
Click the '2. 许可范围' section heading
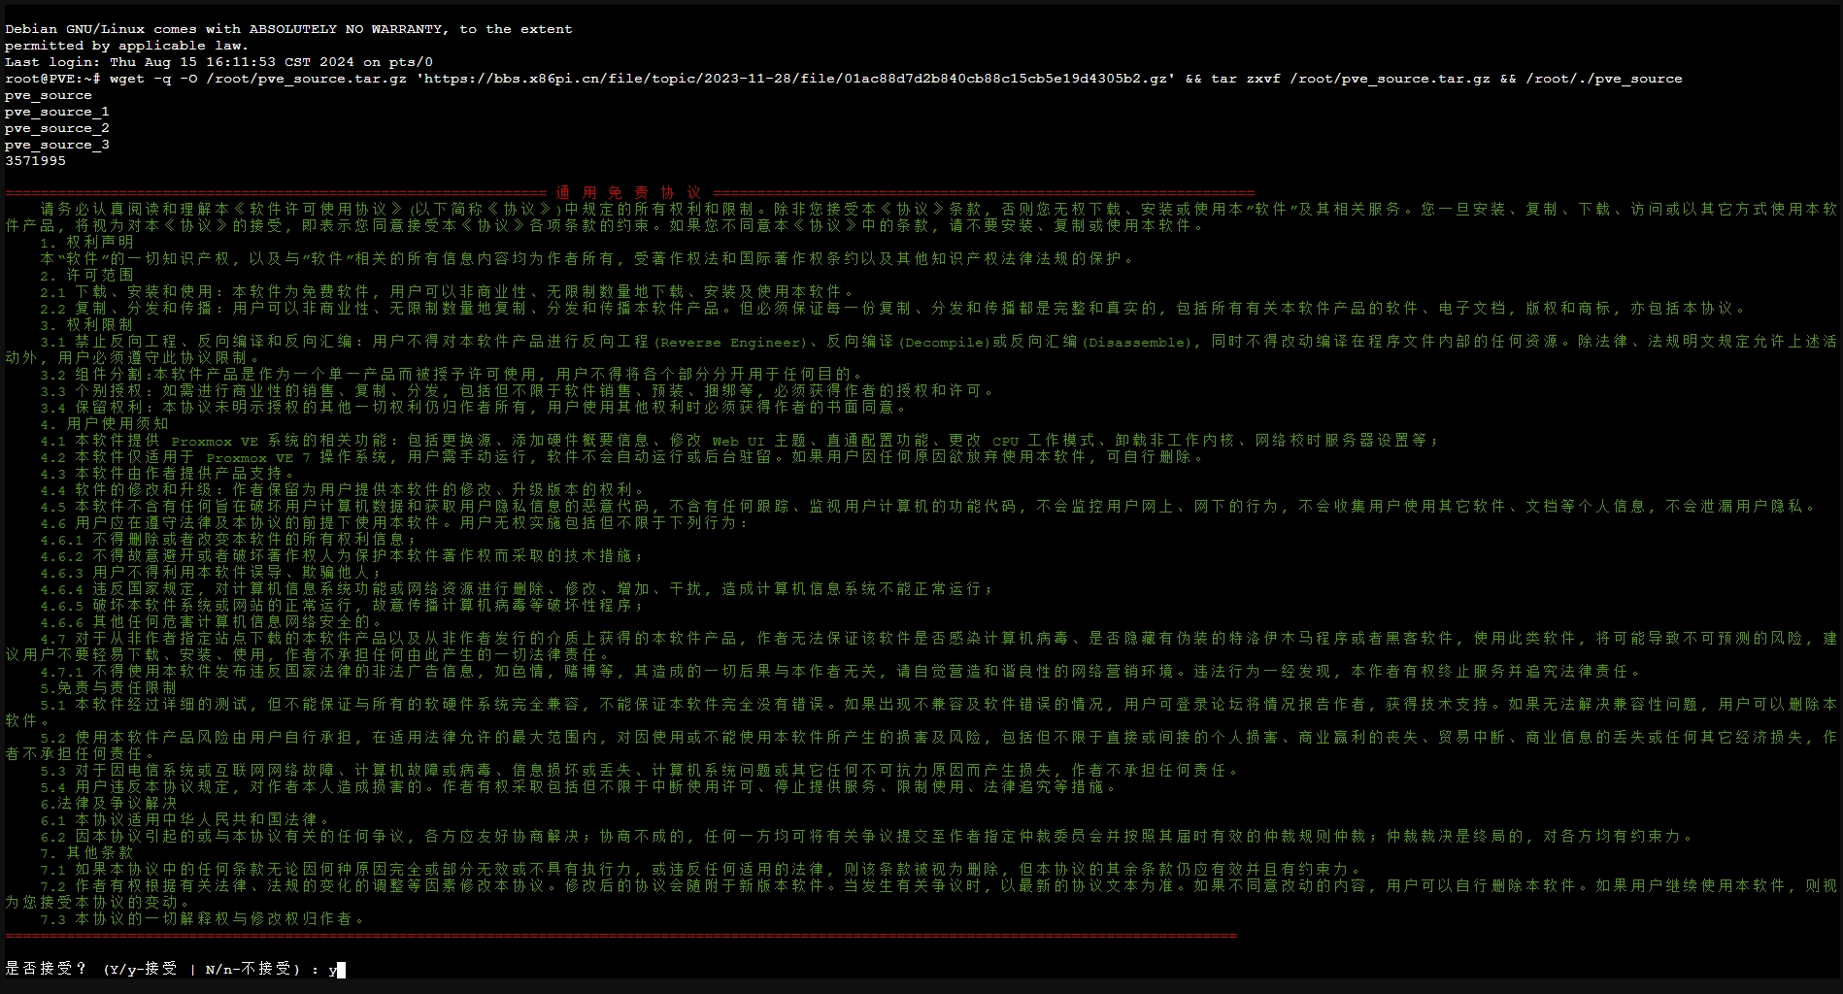86,276
